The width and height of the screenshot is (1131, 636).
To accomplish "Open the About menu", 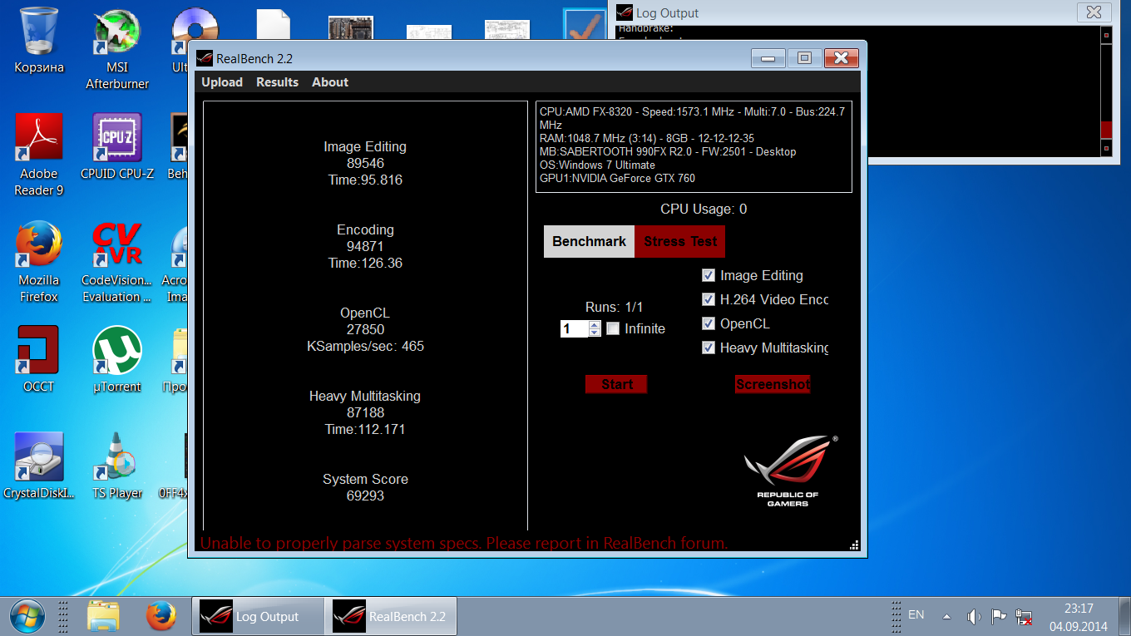I will [330, 82].
